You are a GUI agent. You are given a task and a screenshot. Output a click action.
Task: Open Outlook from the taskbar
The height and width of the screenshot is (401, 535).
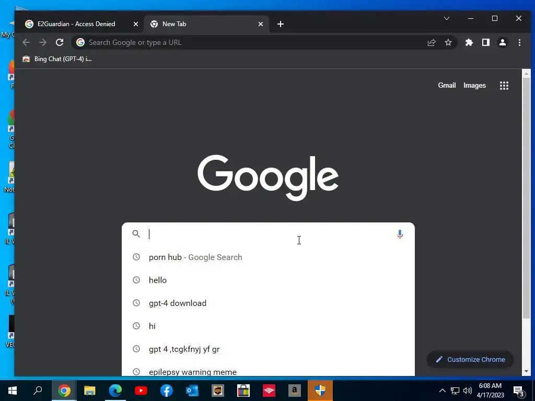pos(192,391)
